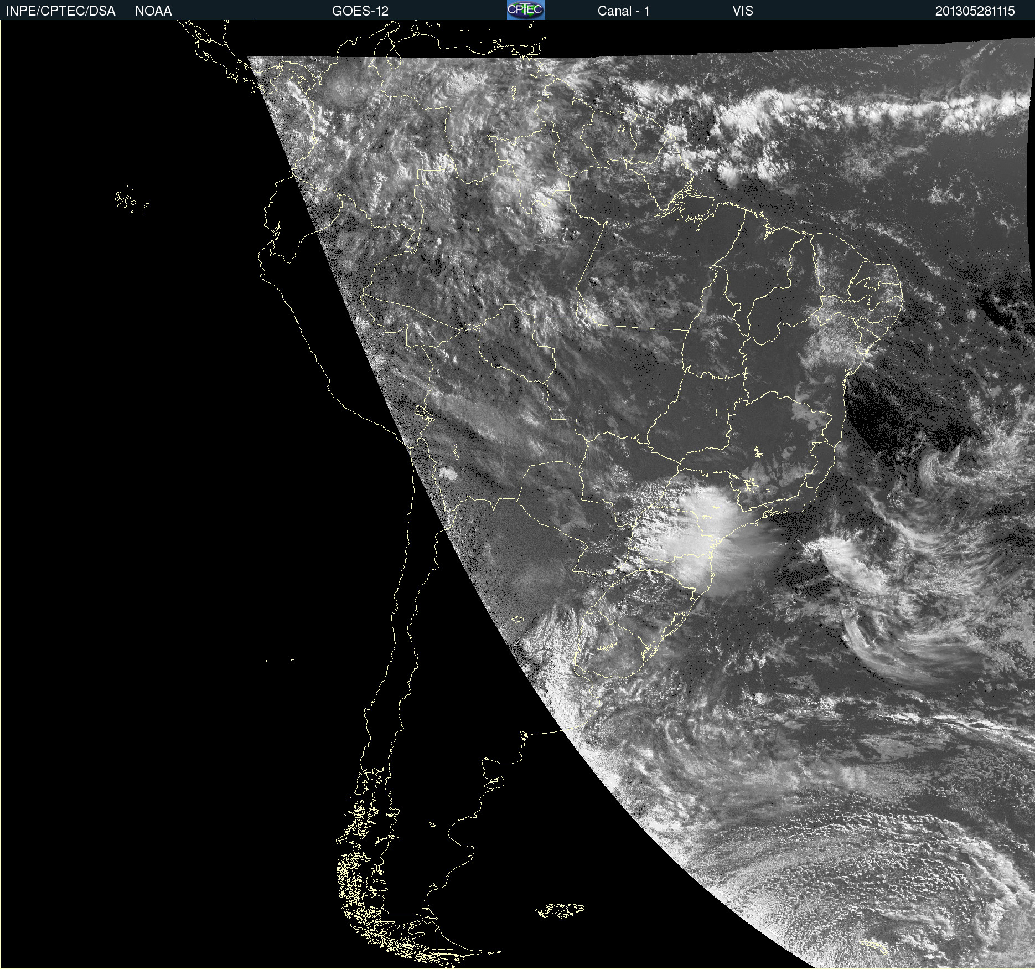Click the GOES-12 satellite label
Viewport: 1035px width, 969px height.
pyautogui.click(x=360, y=11)
